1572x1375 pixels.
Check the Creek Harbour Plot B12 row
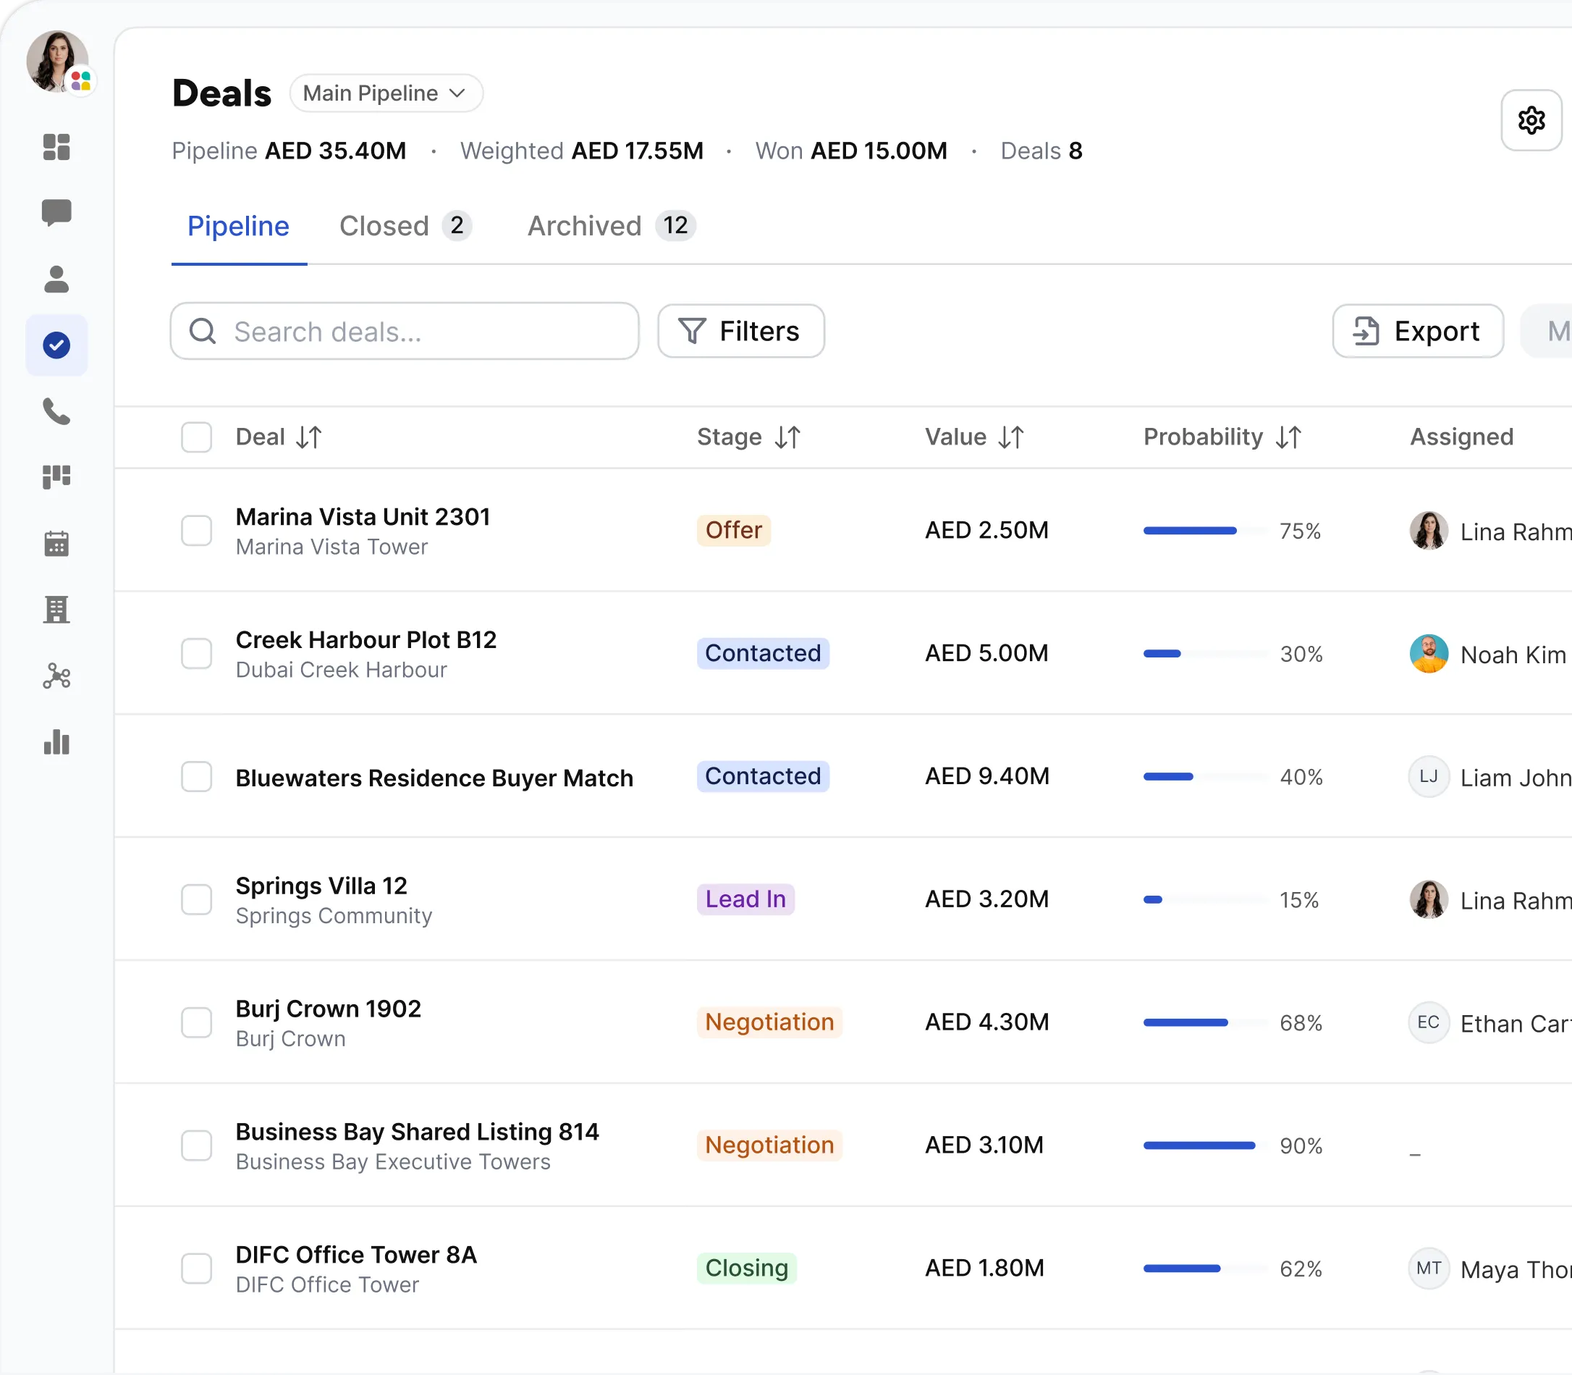click(196, 654)
